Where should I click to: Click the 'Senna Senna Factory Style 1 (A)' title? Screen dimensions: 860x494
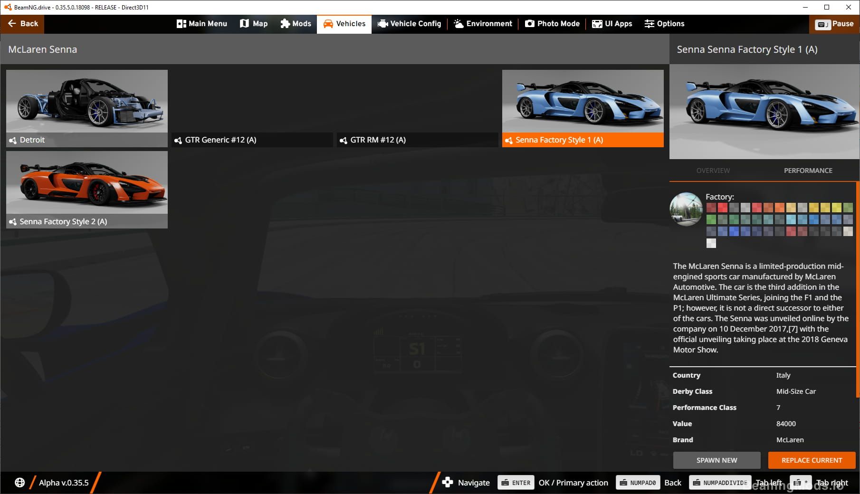(x=747, y=49)
